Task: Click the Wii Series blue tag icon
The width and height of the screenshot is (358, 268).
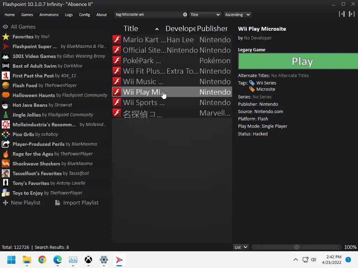Action: [252, 83]
